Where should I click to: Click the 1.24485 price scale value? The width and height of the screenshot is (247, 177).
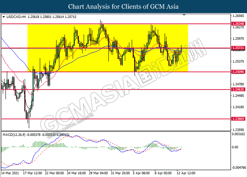(238, 96)
